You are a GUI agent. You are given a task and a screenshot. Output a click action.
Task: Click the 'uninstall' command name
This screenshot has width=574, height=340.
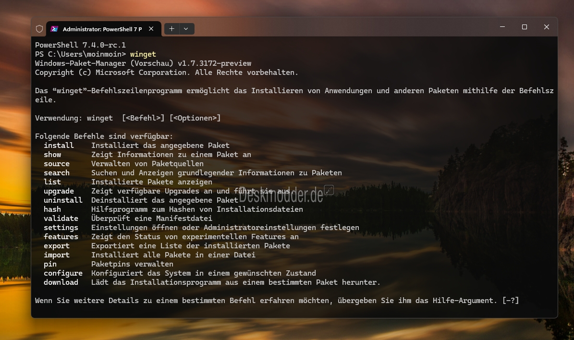(63, 200)
